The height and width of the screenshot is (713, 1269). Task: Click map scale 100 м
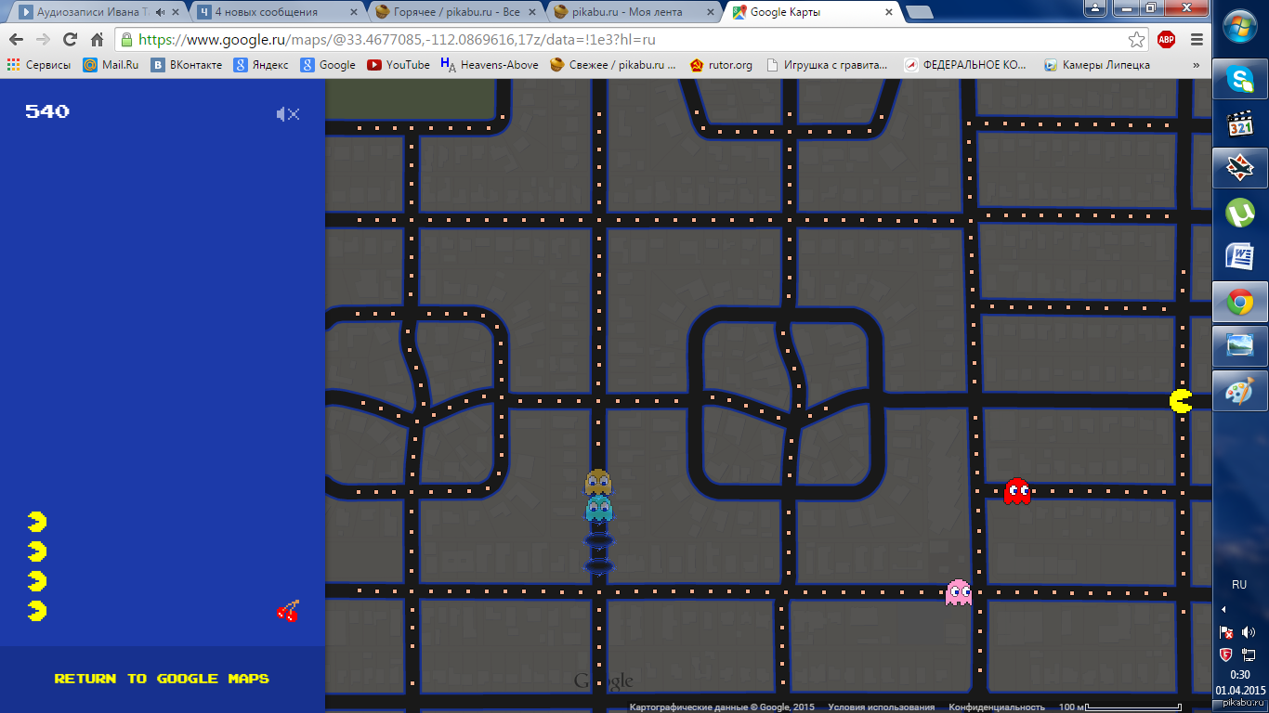click(x=1119, y=707)
